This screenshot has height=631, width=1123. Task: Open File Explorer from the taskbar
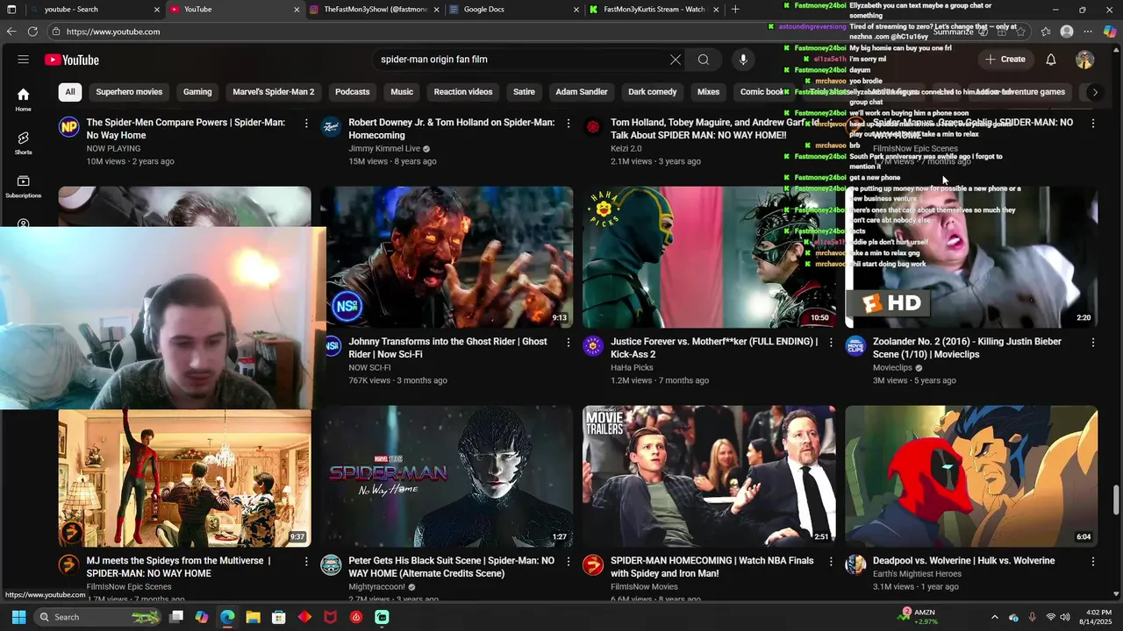click(253, 617)
